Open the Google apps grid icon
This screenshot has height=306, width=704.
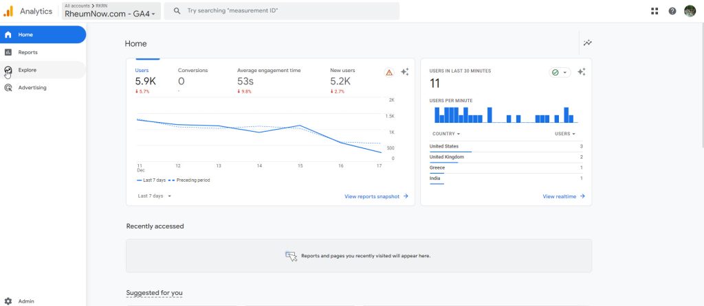pos(654,11)
